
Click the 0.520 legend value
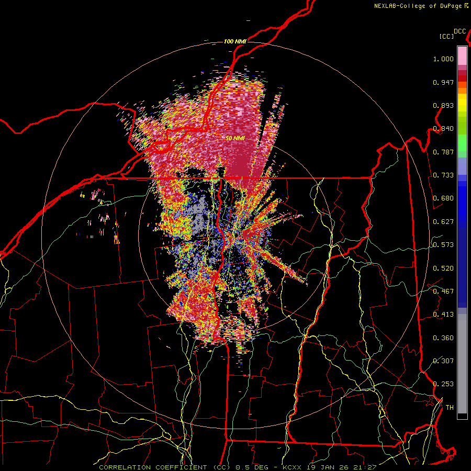(x=443, y=268)
